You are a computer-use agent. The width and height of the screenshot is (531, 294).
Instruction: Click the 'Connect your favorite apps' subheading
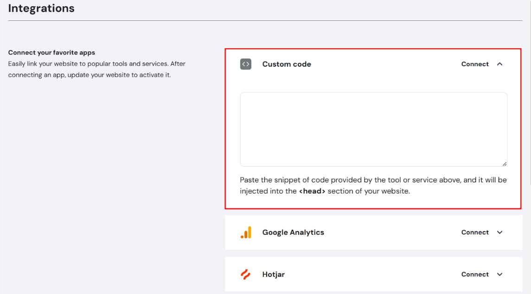pos(51,53)
